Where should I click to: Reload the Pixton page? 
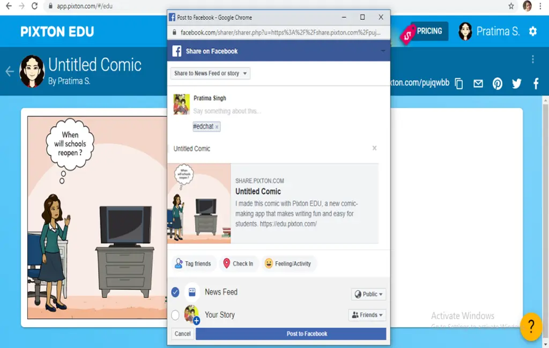click(x=34, y=6)
